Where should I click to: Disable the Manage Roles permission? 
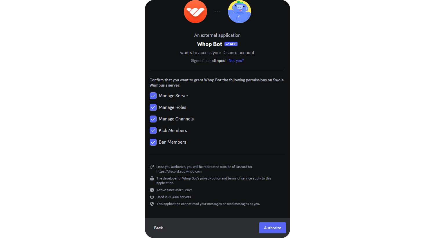coord(153,107)
